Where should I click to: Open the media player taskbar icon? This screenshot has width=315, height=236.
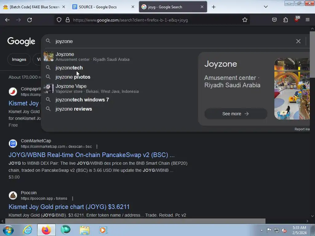pyautogui.click(x=103, y=230)
